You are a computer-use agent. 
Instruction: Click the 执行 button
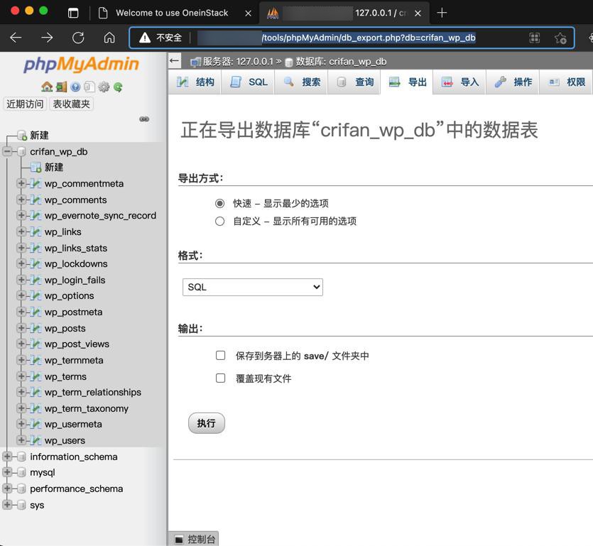(x=207, y=423)
